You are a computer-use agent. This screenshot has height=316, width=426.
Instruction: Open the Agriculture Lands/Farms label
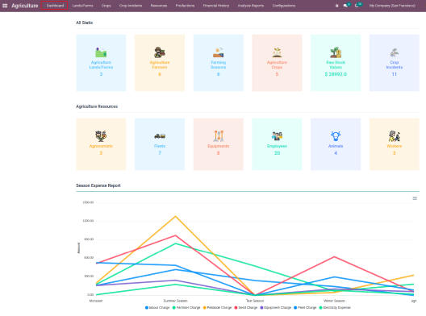101,64
